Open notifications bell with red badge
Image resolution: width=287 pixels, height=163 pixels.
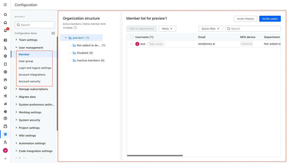click(6, 30)
